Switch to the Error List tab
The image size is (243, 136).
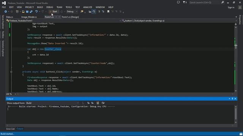click(x=10, y=129)
